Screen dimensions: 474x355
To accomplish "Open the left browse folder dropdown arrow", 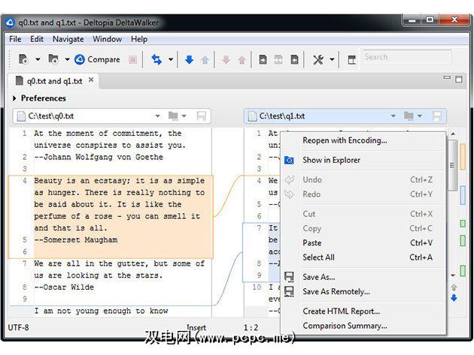I will pyautogui.click(x=184, y=116).
